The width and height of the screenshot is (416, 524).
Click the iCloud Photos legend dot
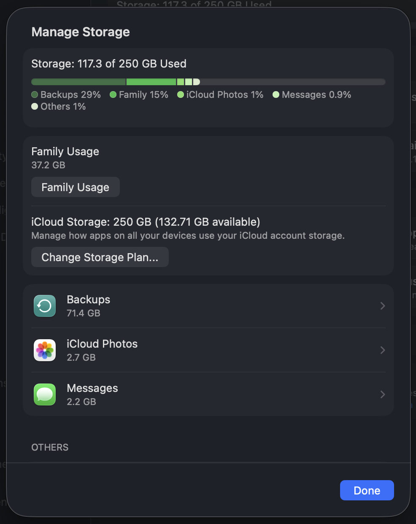(181, 95)
